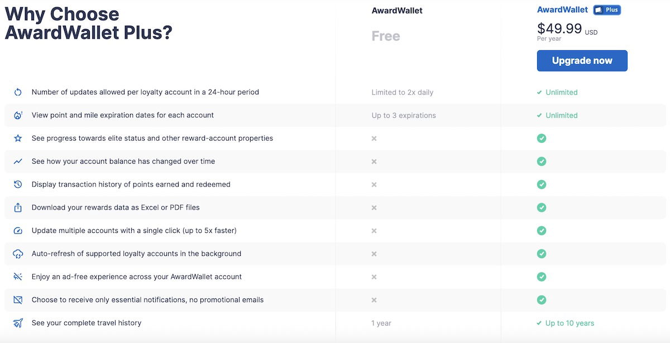Click the balance trend chart icon
The image size is (670, 343).
(18, 161)
